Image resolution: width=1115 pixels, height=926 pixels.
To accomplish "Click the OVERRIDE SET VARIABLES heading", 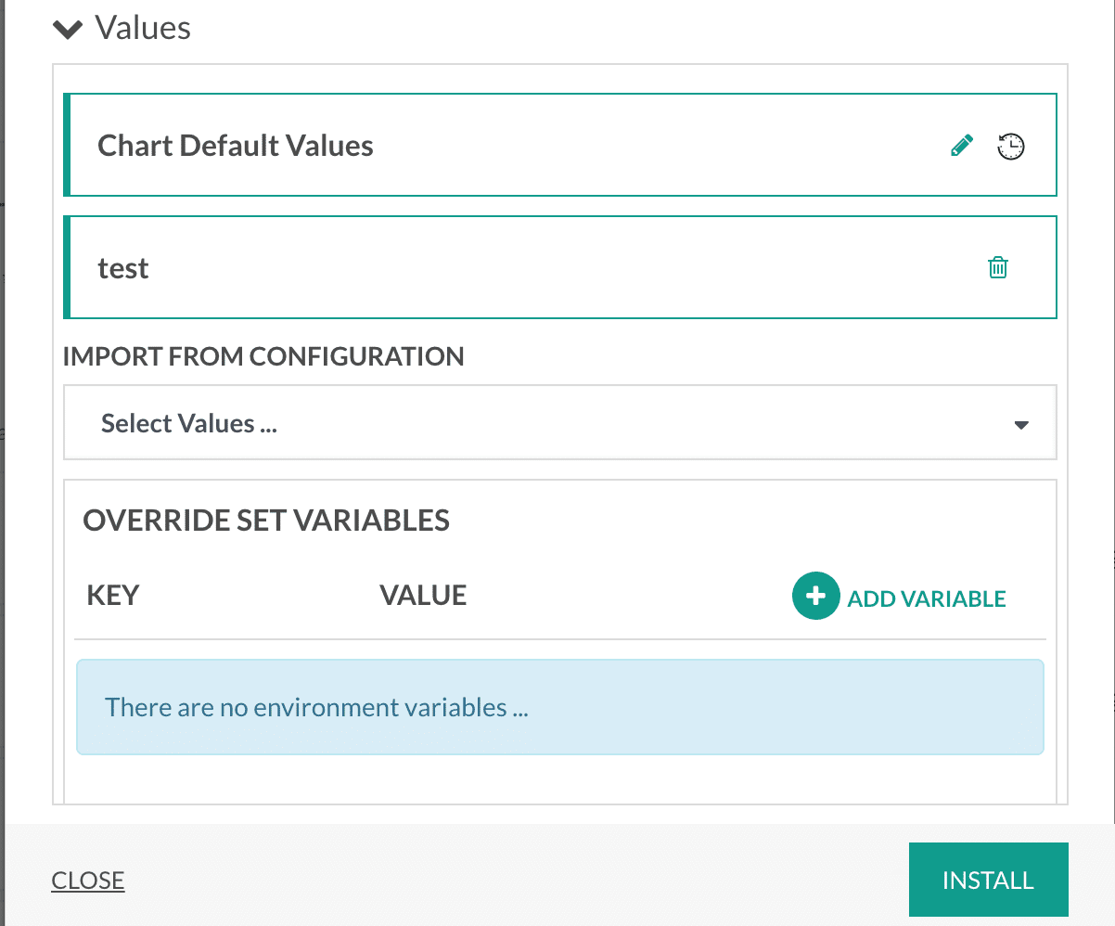I will tap(266, 521).
